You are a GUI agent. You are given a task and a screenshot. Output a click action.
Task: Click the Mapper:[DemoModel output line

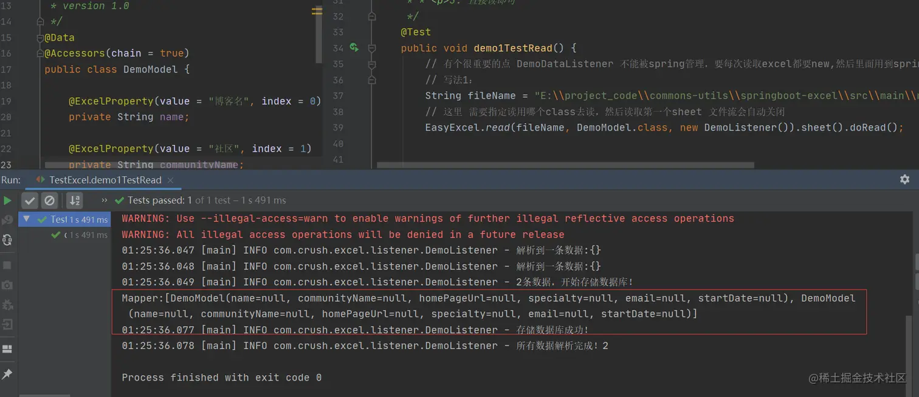pyautogui.click(x=489, y=298)
